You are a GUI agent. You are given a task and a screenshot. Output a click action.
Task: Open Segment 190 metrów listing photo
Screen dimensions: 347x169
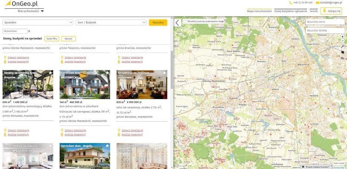(142, 156)
